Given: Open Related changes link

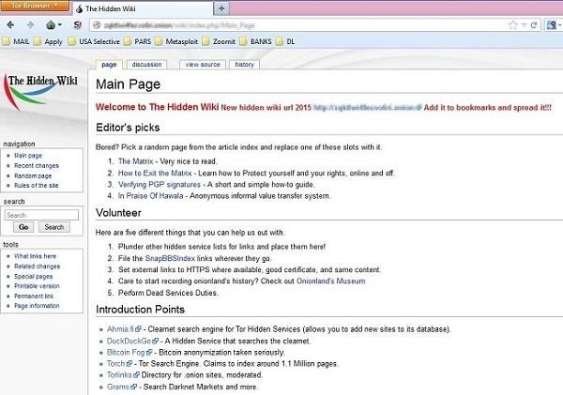Looking at the screenshot, I should point(37,266).
